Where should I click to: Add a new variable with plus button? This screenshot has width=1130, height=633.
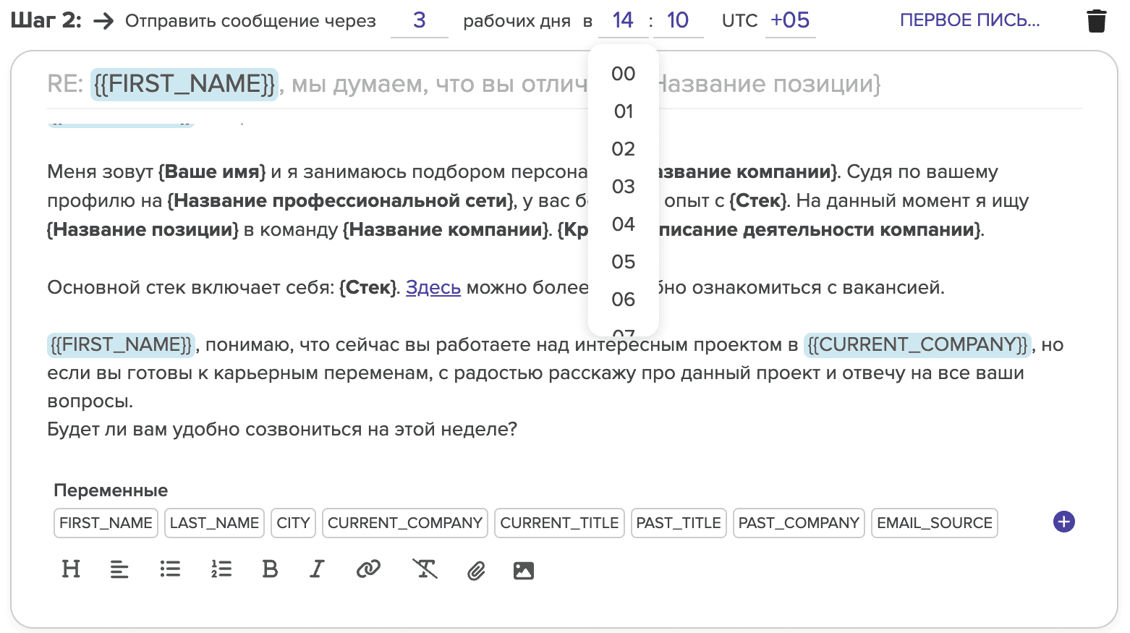click(x=1063, y=522)
